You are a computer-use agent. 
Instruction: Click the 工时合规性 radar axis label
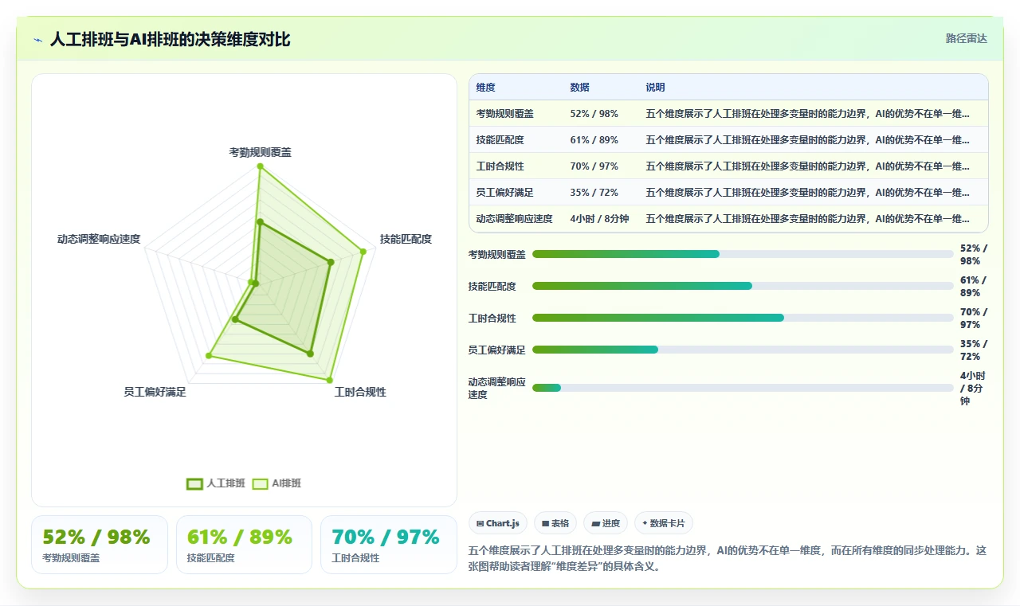pyautogui.click(x=360, y=393)
